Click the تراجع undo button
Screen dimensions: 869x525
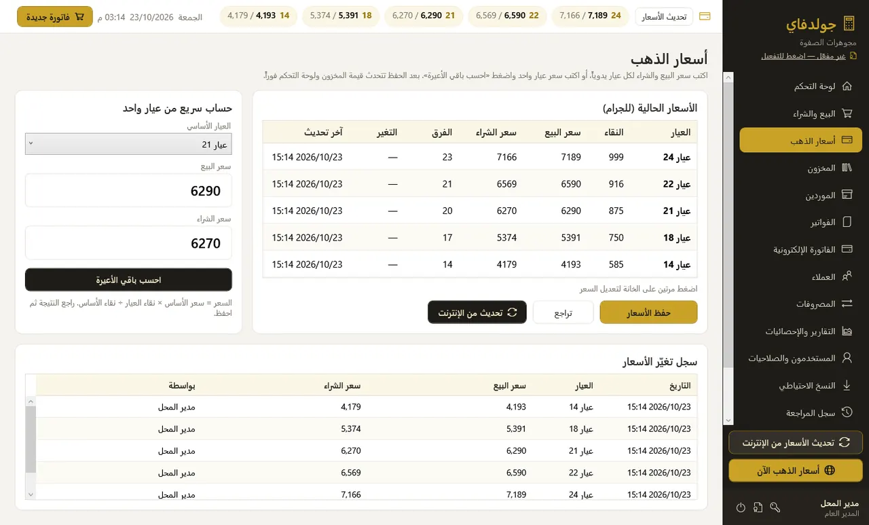[x=563, y=312]
